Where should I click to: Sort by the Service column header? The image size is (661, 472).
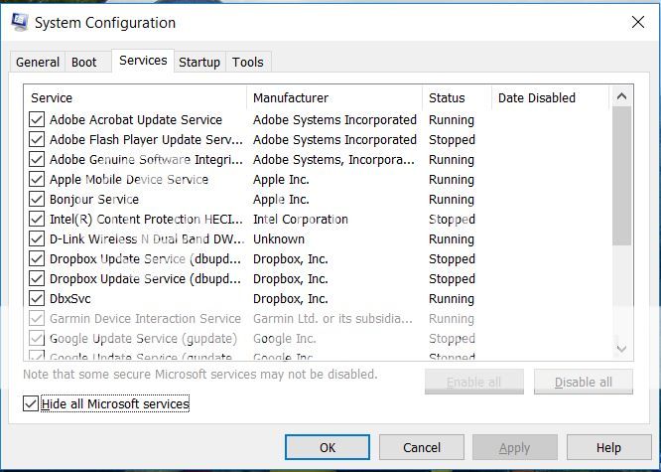(135, 98)
